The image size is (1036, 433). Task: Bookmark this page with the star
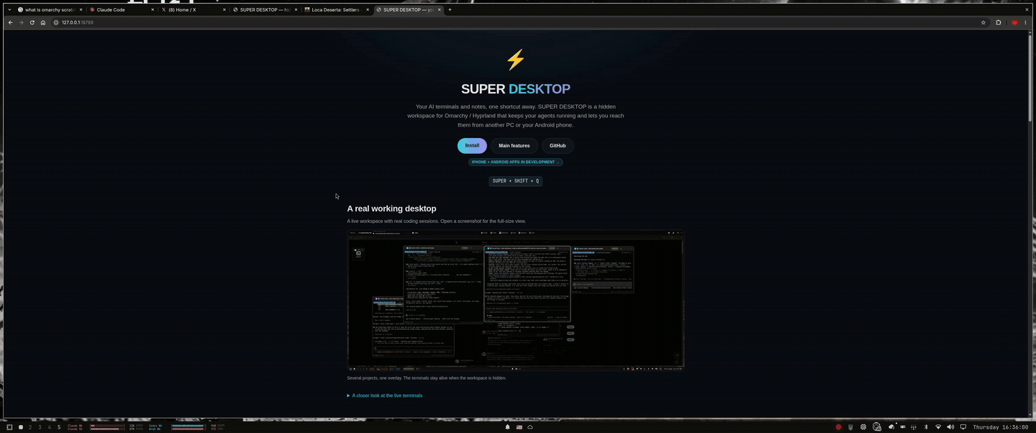[x=983, y=22]
